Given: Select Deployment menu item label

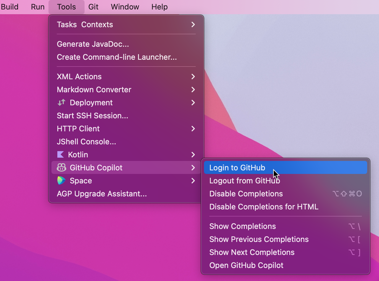Looking at the screenshot, I should pyautogui.click(x=91, y=103).
